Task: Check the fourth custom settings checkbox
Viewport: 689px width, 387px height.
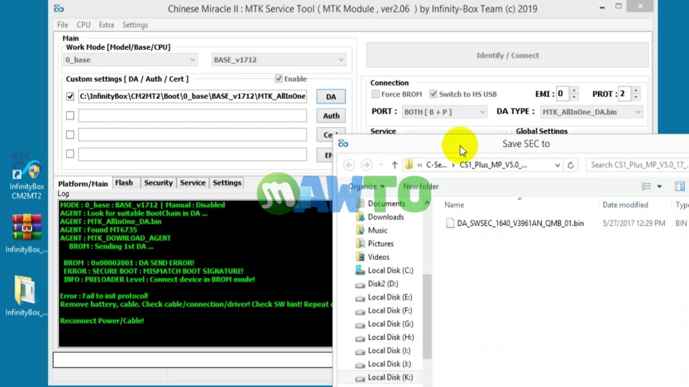Action: pos(70,154)
